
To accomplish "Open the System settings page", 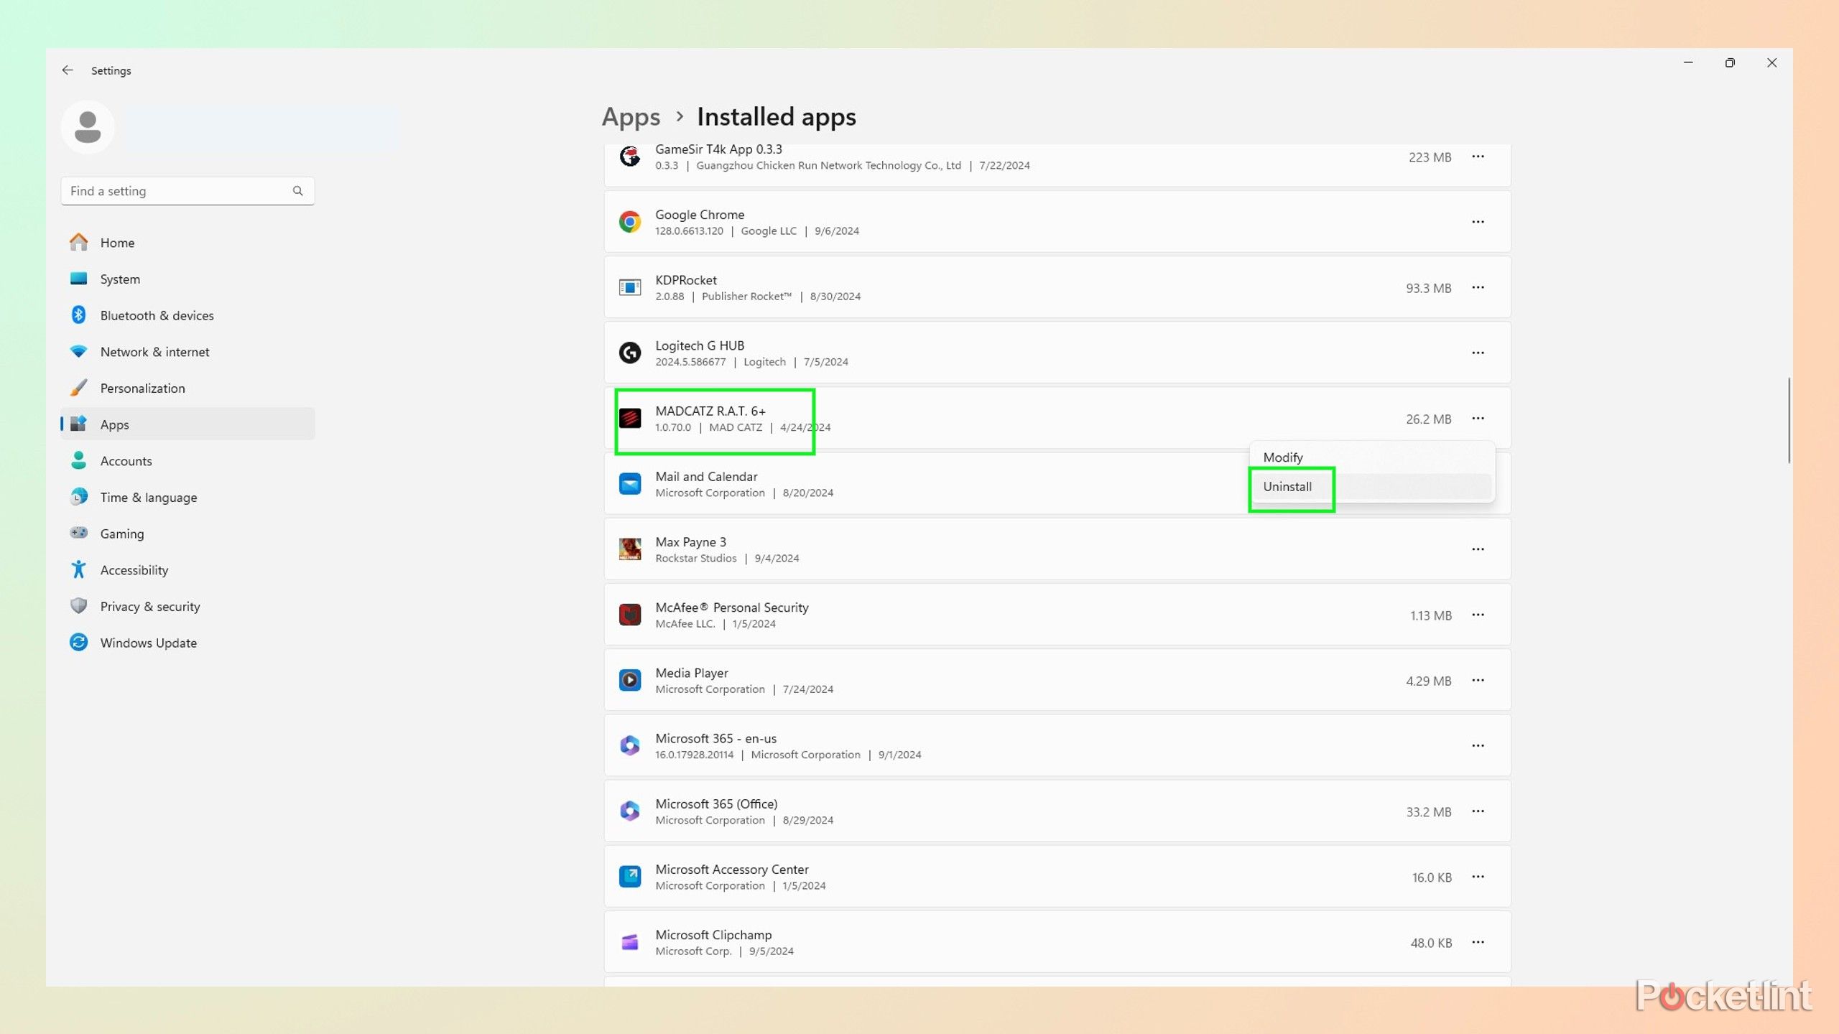I will (x=188, y=279).
